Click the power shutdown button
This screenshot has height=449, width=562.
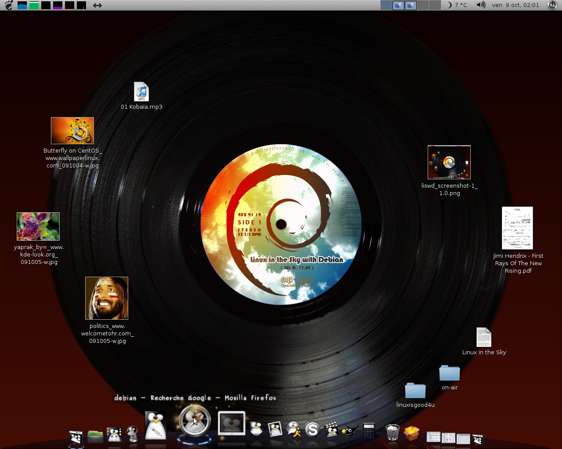[552, 5]
